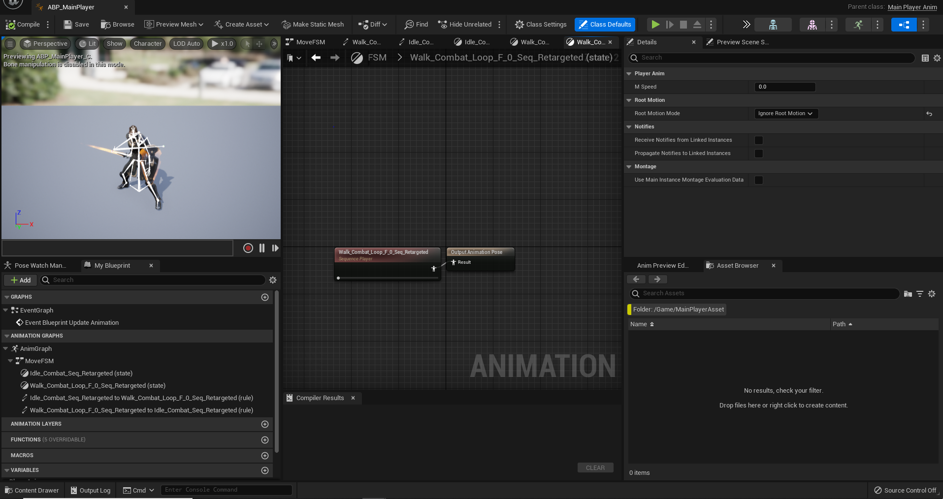Open the Lit view mode menu
The height and width of the screenshot is (499, 943).
tap(88, 43)
